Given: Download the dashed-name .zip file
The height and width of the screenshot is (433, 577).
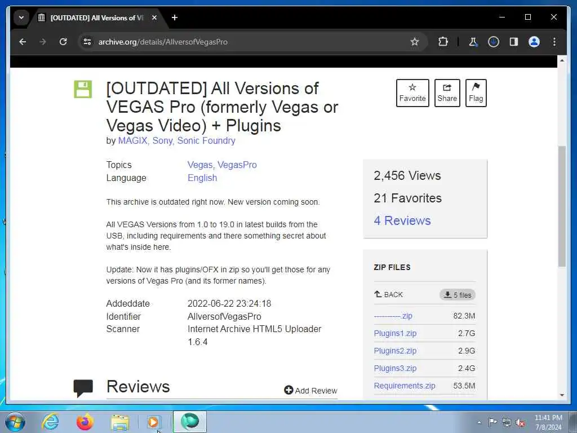Looking at the screenshot, I should point(393,316).
